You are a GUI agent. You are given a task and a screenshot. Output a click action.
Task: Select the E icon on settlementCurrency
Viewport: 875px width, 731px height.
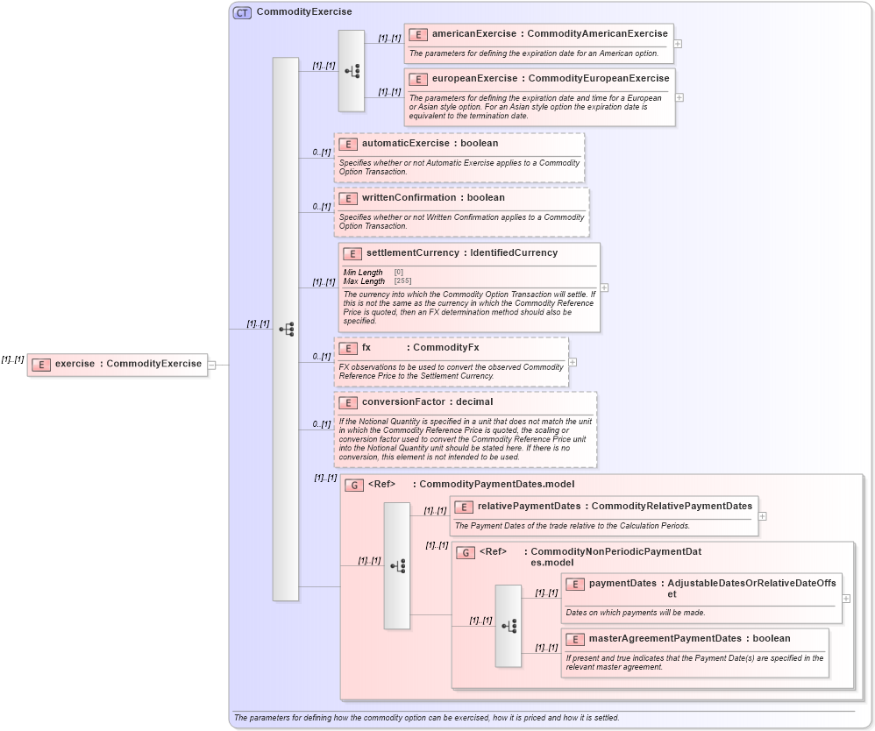tap(351, 252)
